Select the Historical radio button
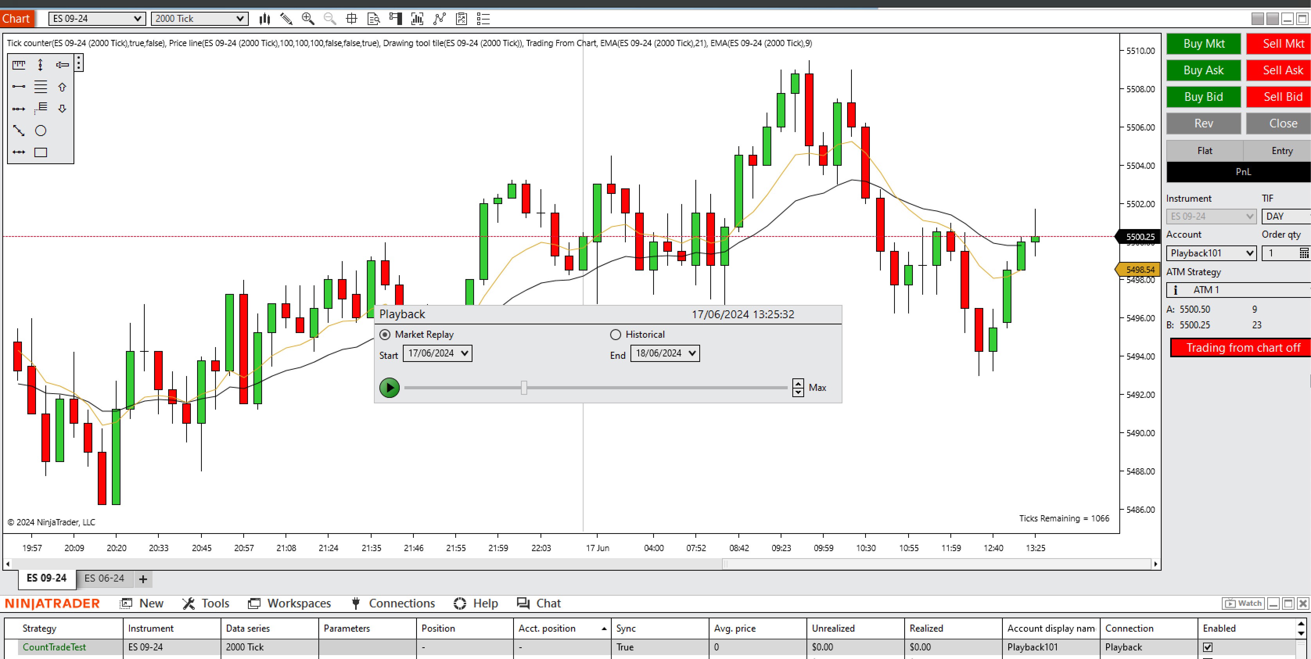 (x=615, y=335)
